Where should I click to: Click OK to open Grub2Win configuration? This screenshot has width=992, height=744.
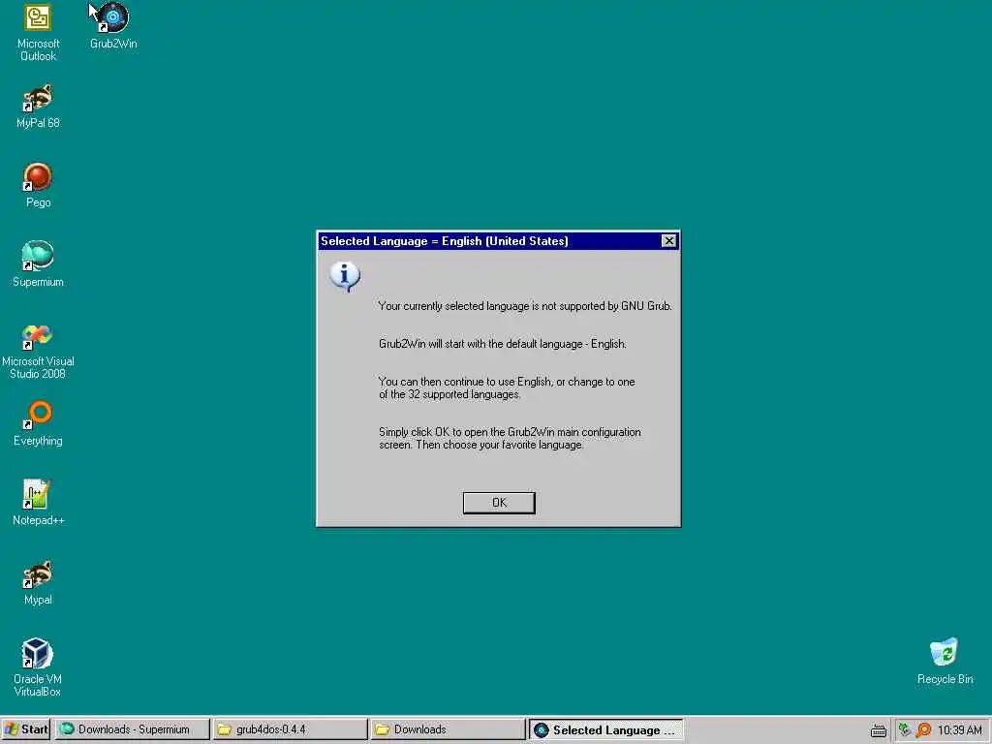pos(499,503)
